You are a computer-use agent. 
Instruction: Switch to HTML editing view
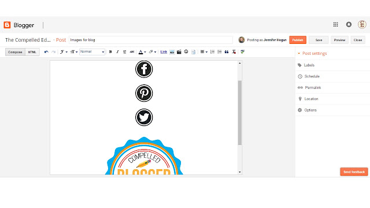(x=32, y=52)
